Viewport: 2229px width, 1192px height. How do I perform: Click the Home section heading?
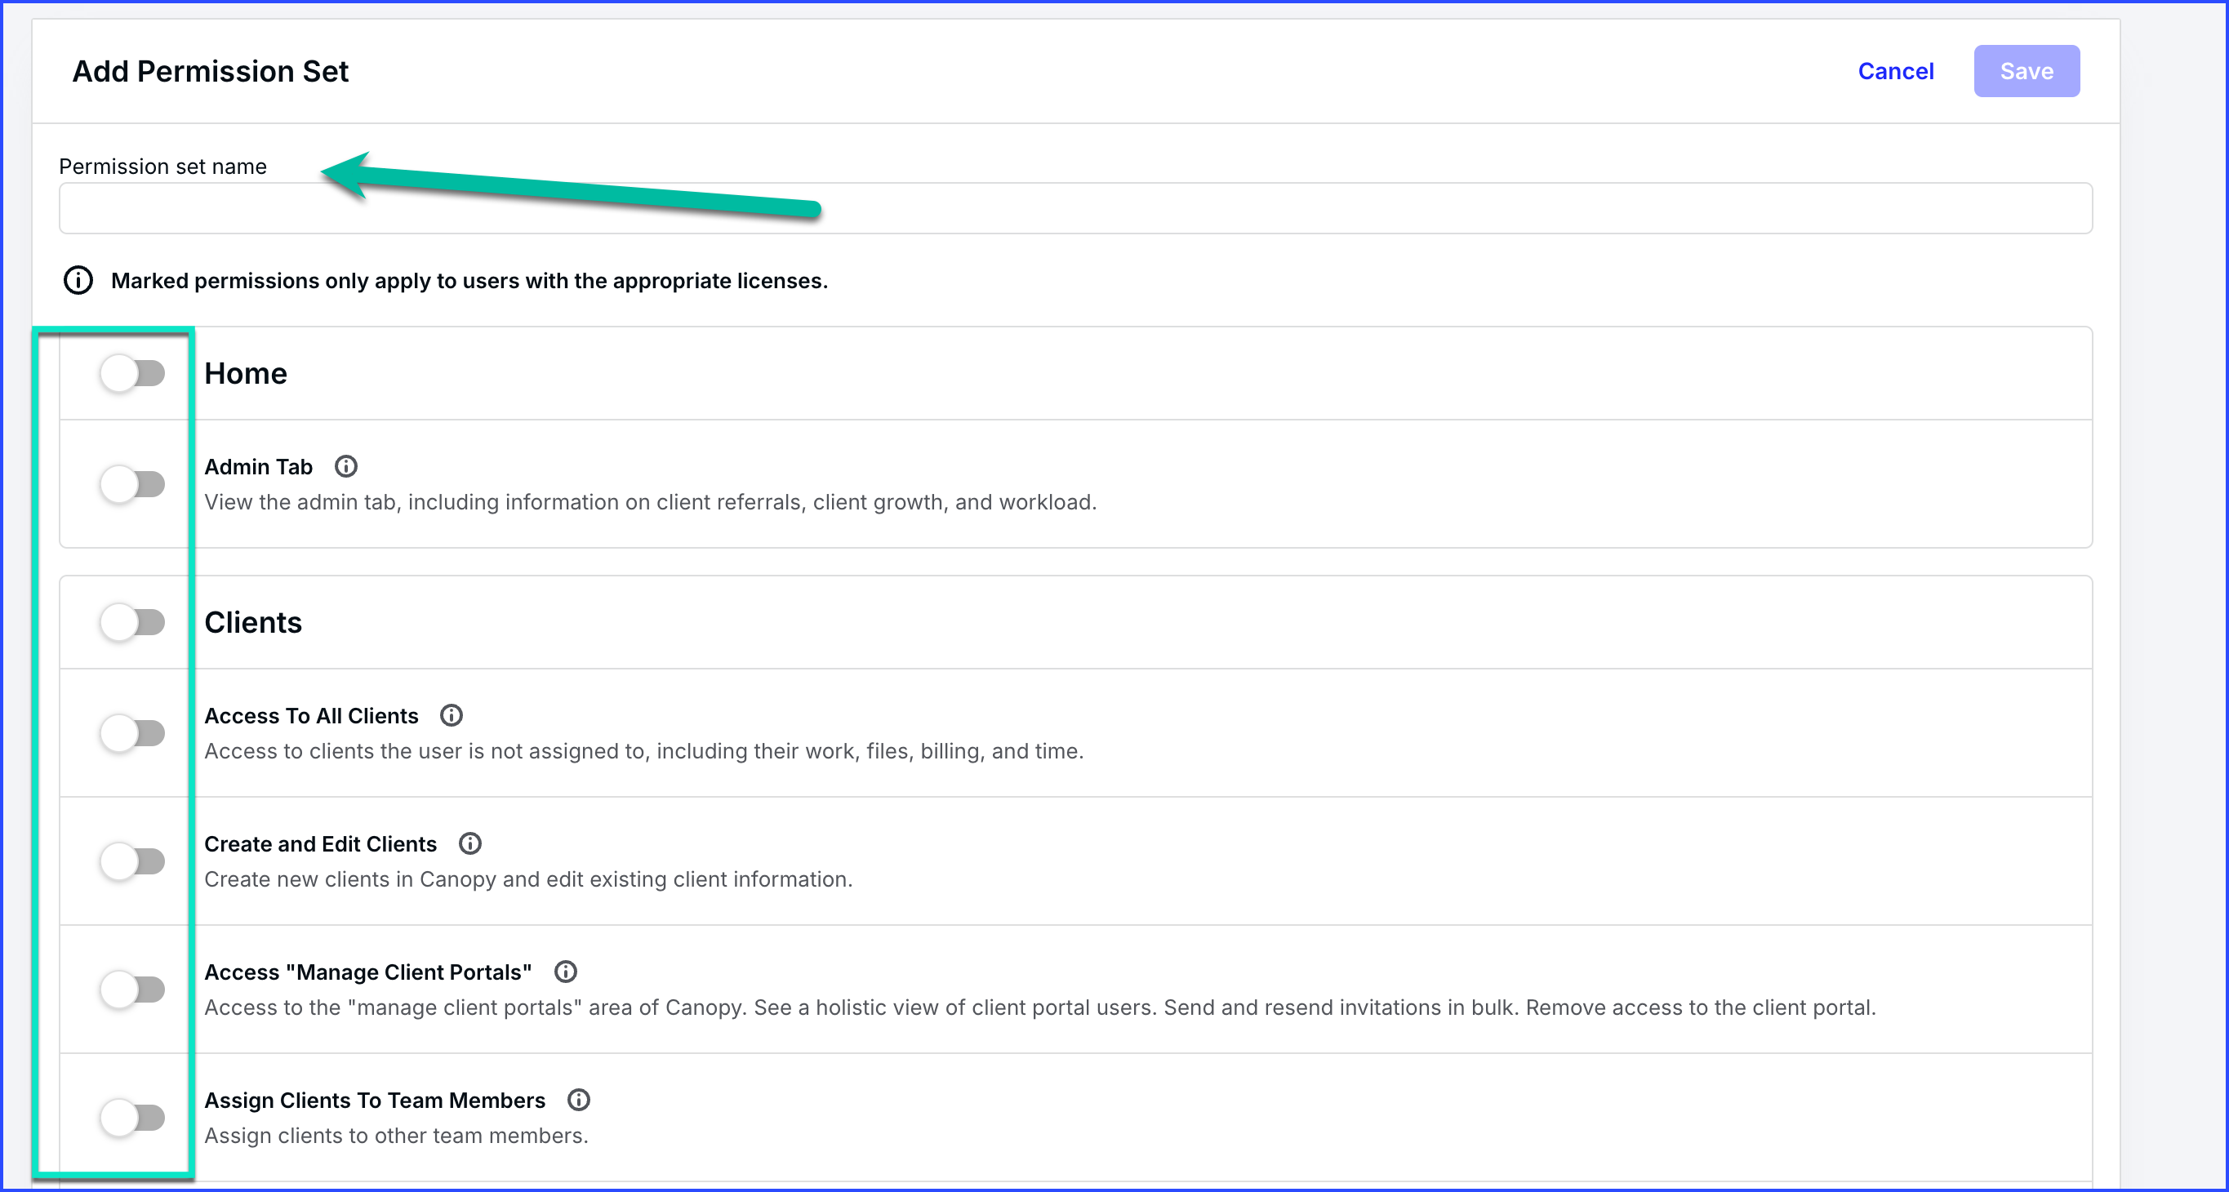pyautogui.click(x=246, y=374)
